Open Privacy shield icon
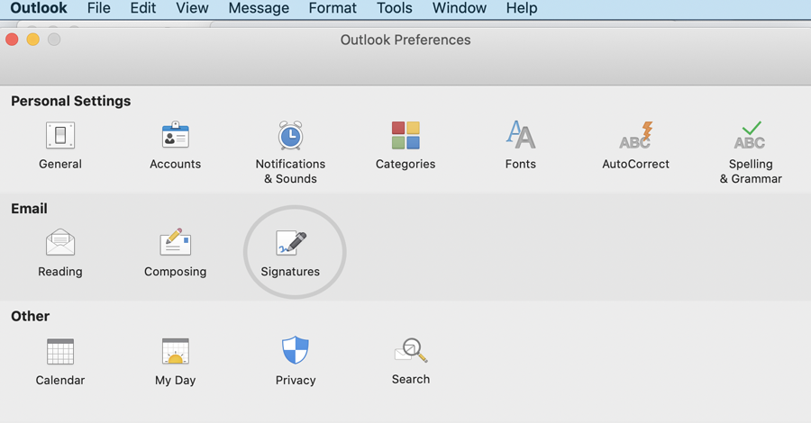811x423 pixels. (x=296, y=350)
